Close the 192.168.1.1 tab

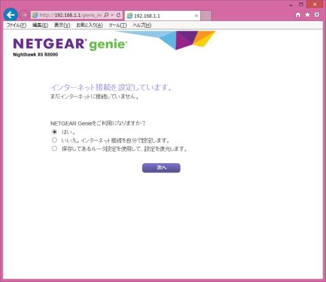(x=196, y=16)
